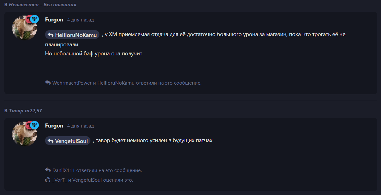Click the first post's '4 дня назад' timestamp

80,20
